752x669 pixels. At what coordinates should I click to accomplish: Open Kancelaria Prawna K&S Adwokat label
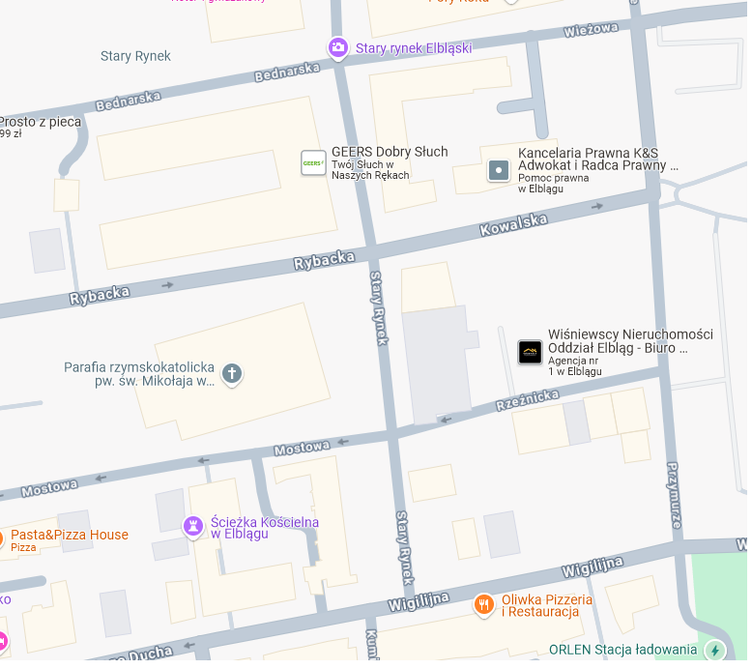pyautogui.click(x=598, y=160)
